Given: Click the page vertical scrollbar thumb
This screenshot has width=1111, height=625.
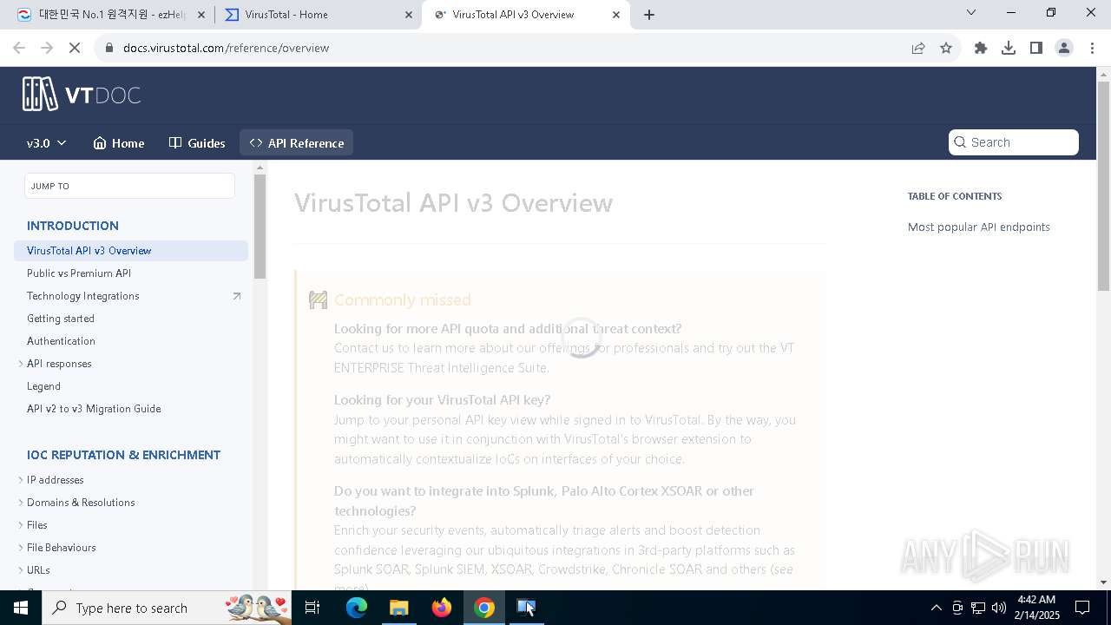Looking at the screenshot, I should tap(1104, 187).
